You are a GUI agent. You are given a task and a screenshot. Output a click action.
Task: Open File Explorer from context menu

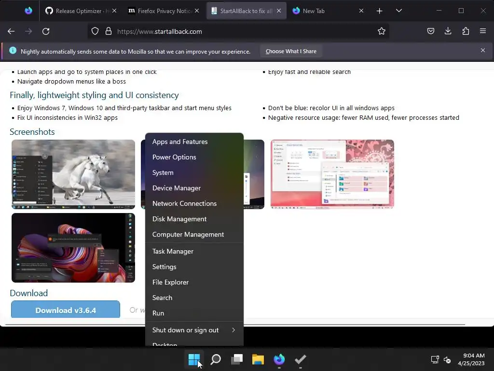194,282
